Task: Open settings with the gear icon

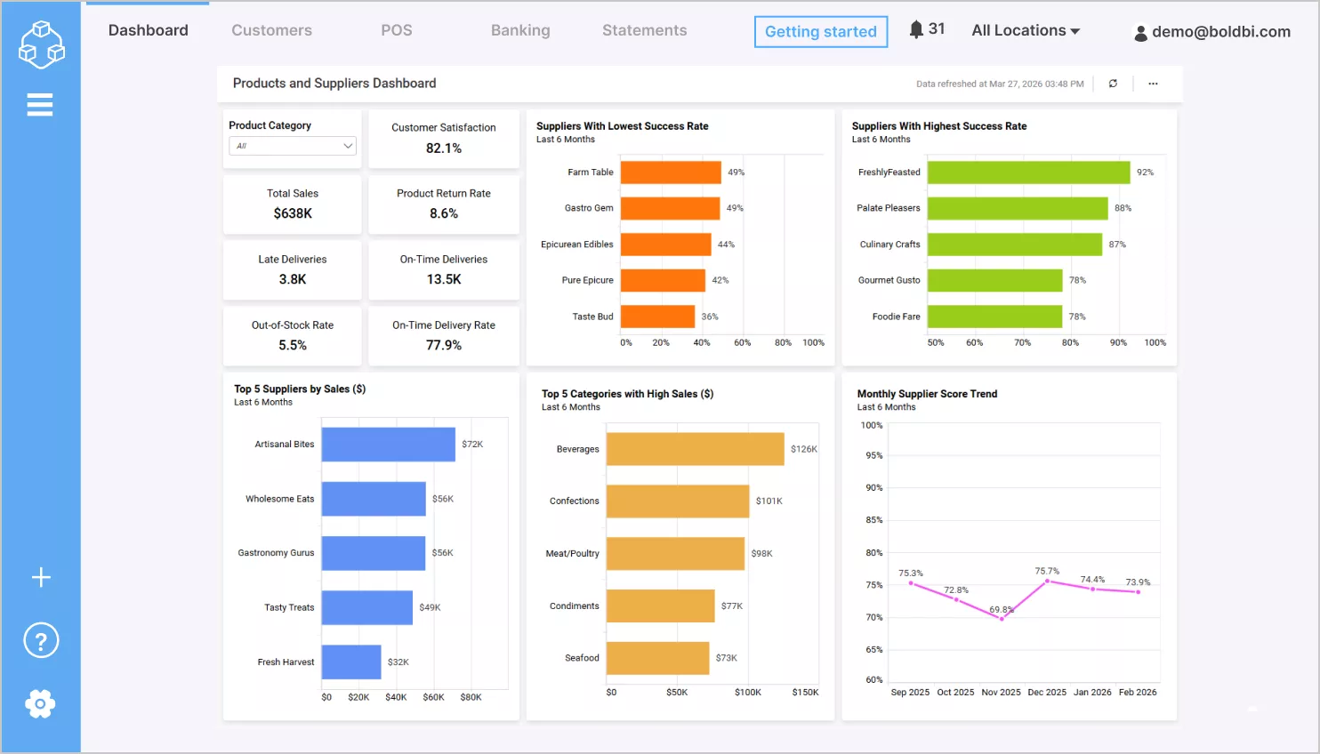Action: 40,703
